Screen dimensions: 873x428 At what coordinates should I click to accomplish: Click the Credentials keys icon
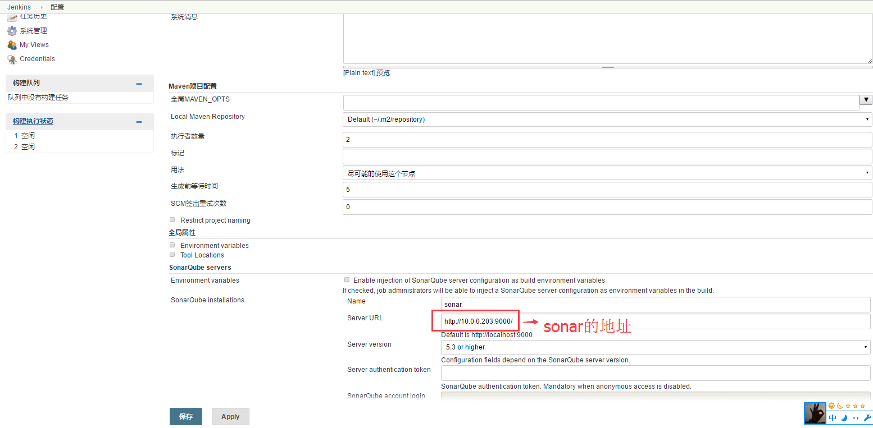12,59
